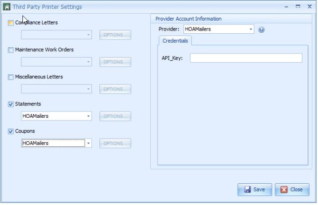This screenshot has width=318, height=205.
Task: Click into the API_Key input field
Action: click(246, 58)
